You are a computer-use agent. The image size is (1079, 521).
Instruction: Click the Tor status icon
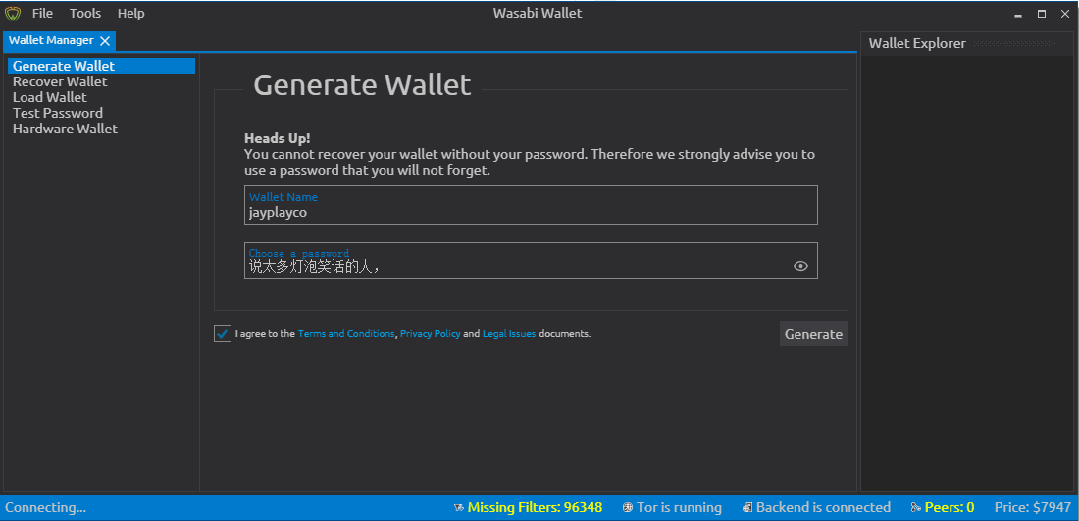(x=628, y=508)
